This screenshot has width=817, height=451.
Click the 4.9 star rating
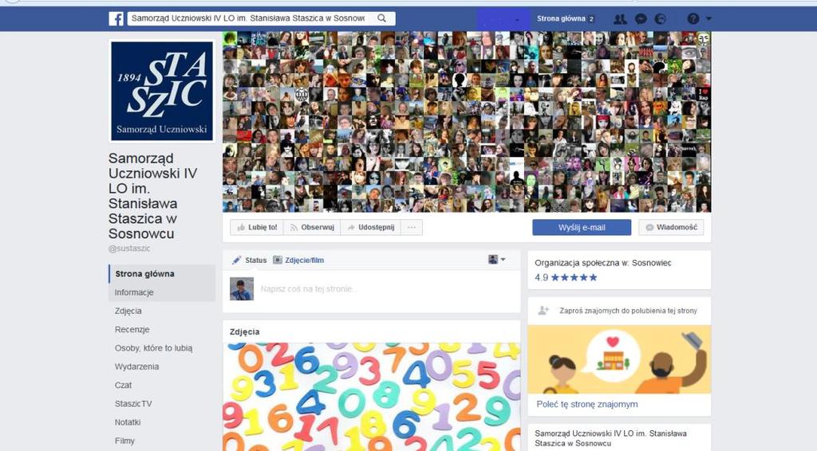tap(566, 277)
